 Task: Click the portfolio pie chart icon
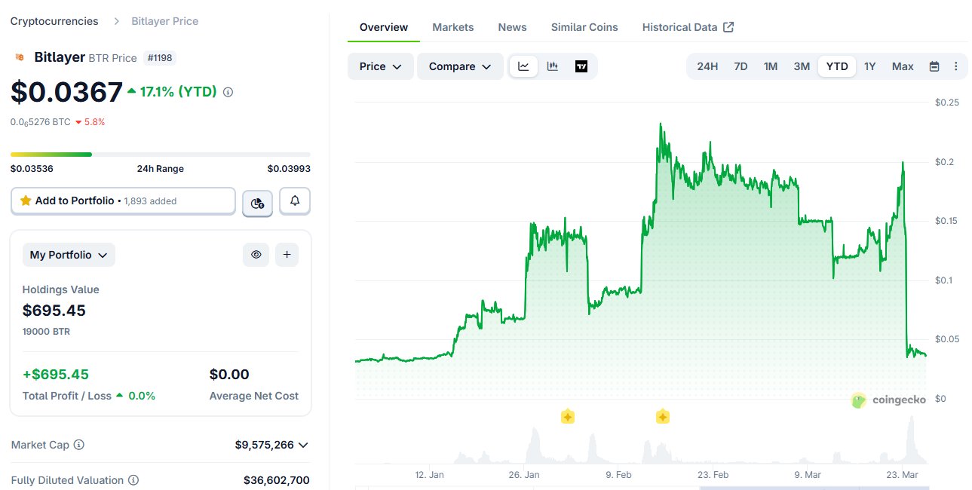(x=257, y=202)
